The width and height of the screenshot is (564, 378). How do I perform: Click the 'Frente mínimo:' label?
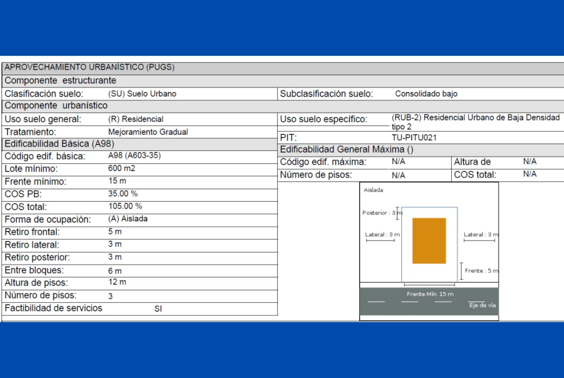(x=35, y=182)
